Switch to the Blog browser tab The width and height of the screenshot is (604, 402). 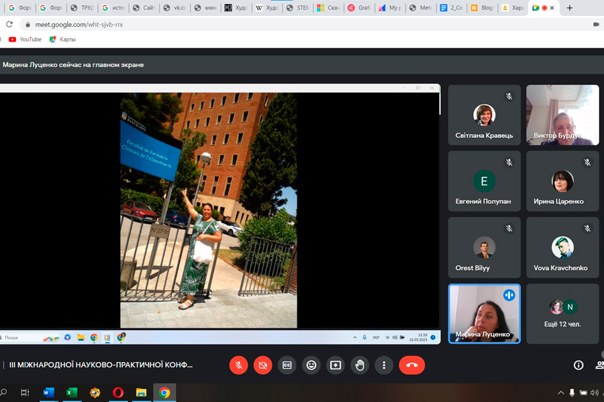481,8
